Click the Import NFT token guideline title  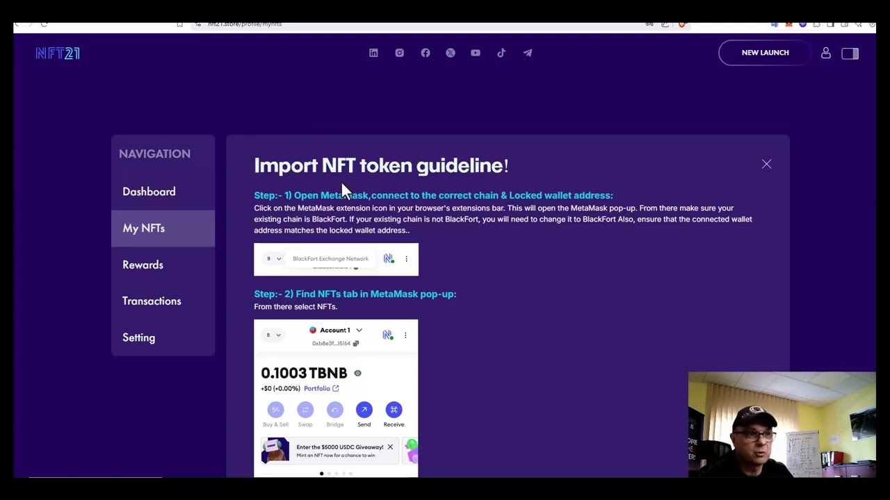click(381, 165)
